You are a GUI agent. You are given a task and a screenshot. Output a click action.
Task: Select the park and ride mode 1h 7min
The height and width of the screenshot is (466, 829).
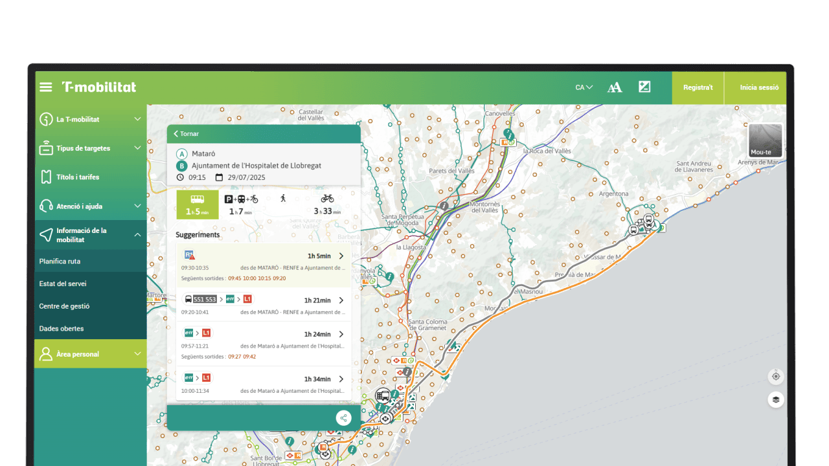pyautogui.click(x=241, y=205)
